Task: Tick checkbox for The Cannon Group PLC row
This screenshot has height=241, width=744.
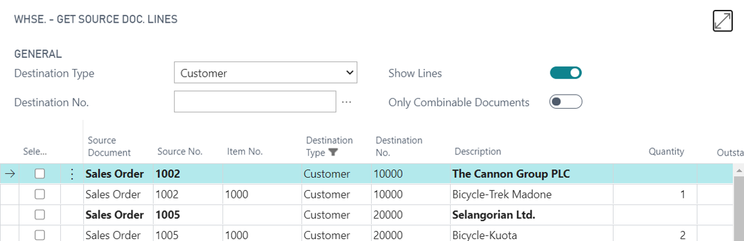Action: coord(40,174)
